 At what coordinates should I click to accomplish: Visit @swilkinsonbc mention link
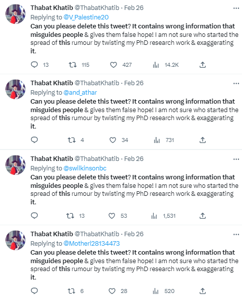(85, 168)
